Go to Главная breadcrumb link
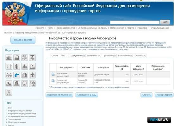This screenshot has height=126, width=174. [8, 33]
